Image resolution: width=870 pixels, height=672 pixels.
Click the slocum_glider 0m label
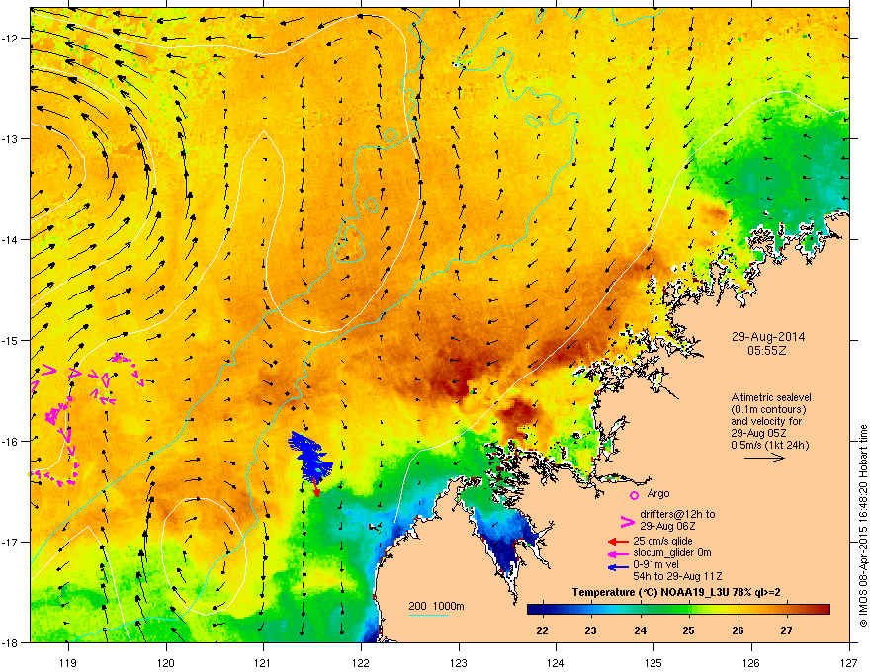[x=672, y=552]
